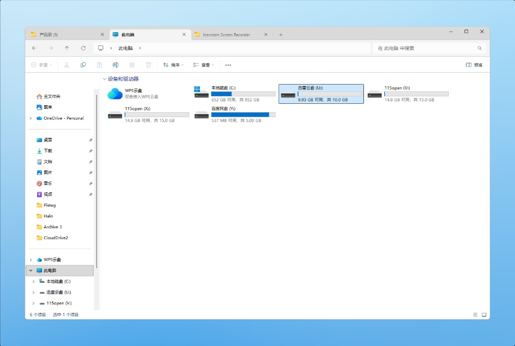Click the Share icon in toolbar
The image size is (515, 346).
(132, 65)
